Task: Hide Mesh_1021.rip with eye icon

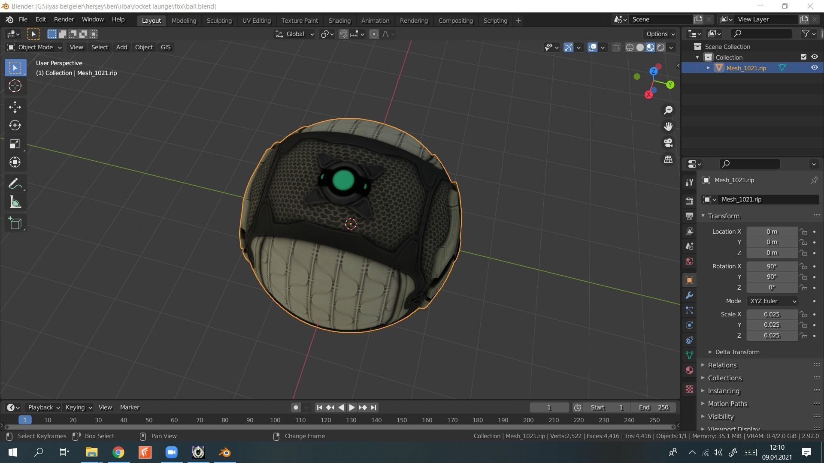Action: point(814,68)
